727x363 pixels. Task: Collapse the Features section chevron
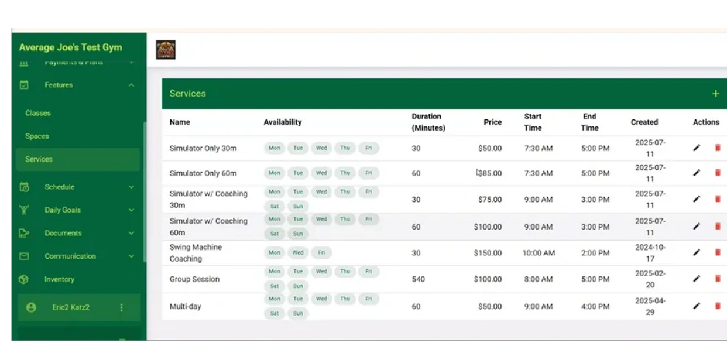(x=131, y=85)
